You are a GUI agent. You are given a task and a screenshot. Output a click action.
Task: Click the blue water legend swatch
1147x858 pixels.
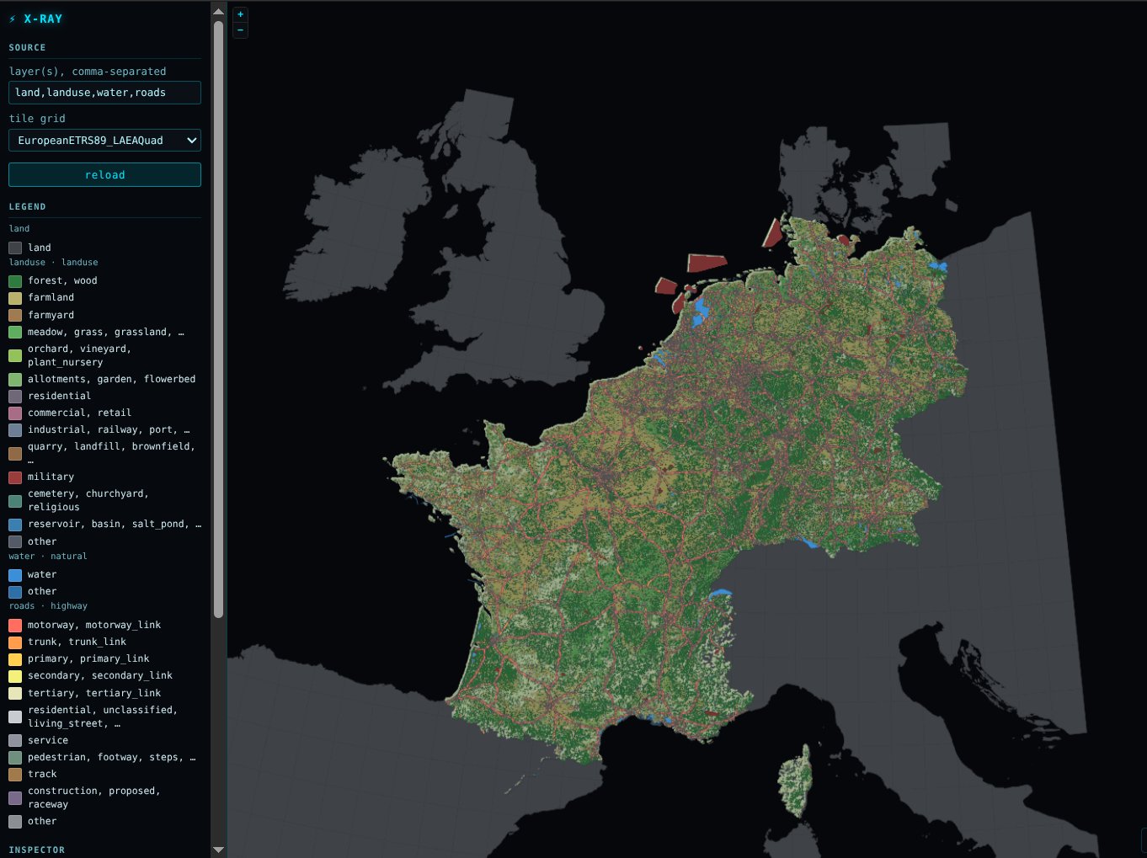15,575
